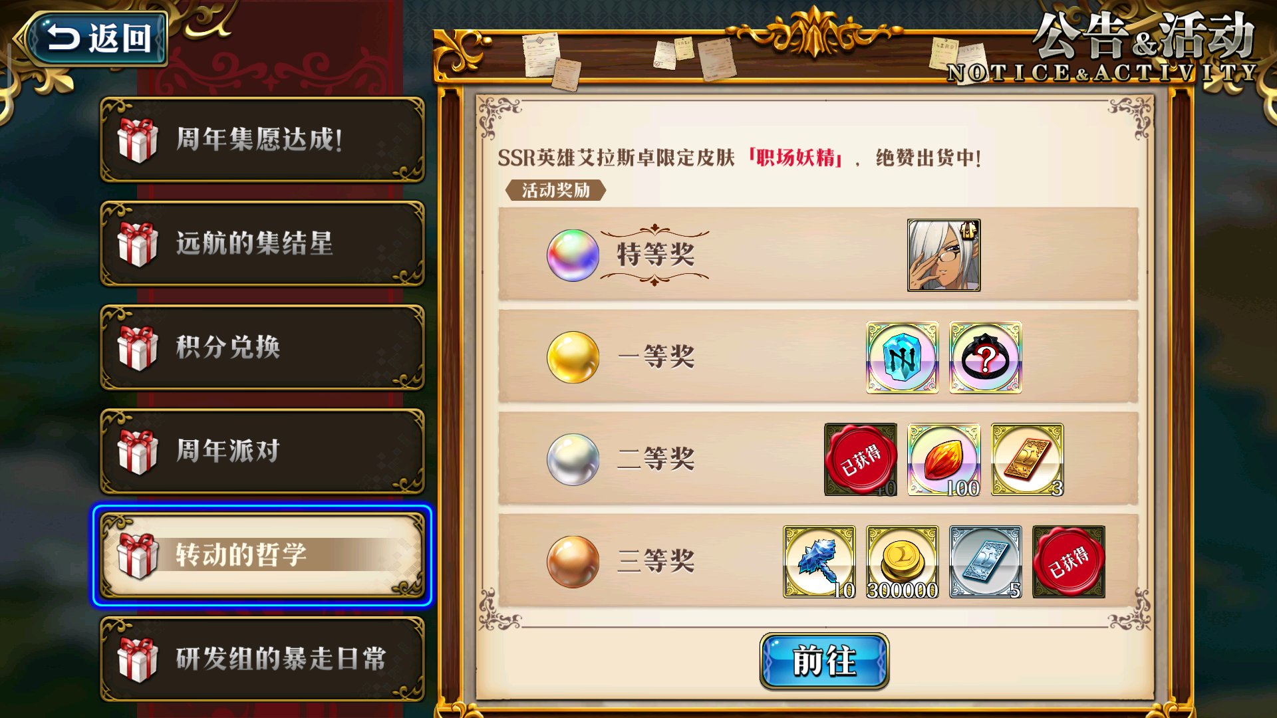Select the blue N crystal reward icon

coord(903,358)
